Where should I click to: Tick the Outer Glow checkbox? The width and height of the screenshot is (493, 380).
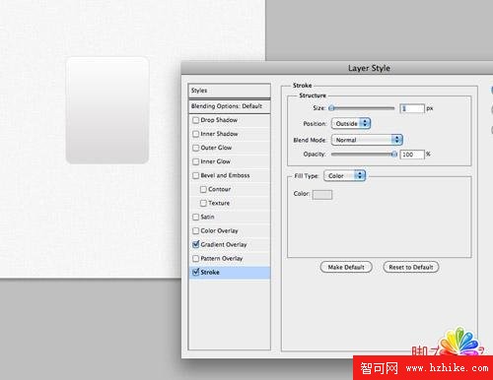[195, 148]
